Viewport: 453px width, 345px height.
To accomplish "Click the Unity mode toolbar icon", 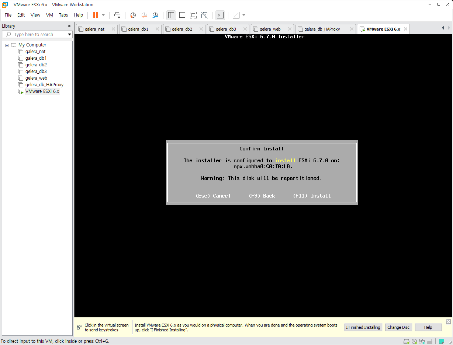I will pos(204,15).
